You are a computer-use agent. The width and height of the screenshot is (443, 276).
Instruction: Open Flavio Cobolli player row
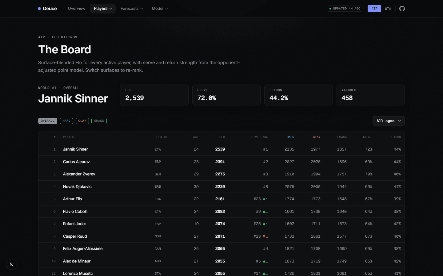pyautogui.click(x=221, y=211)
